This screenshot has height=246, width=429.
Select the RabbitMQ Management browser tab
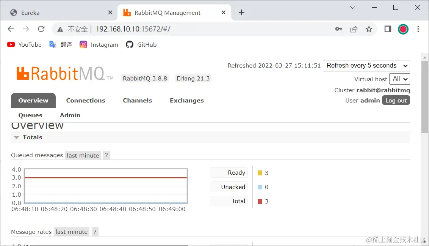coord(174,13)
